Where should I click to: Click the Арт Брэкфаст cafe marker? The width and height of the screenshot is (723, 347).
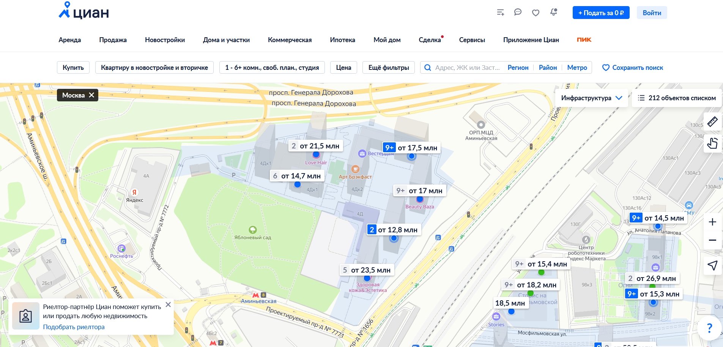(355, 169)
